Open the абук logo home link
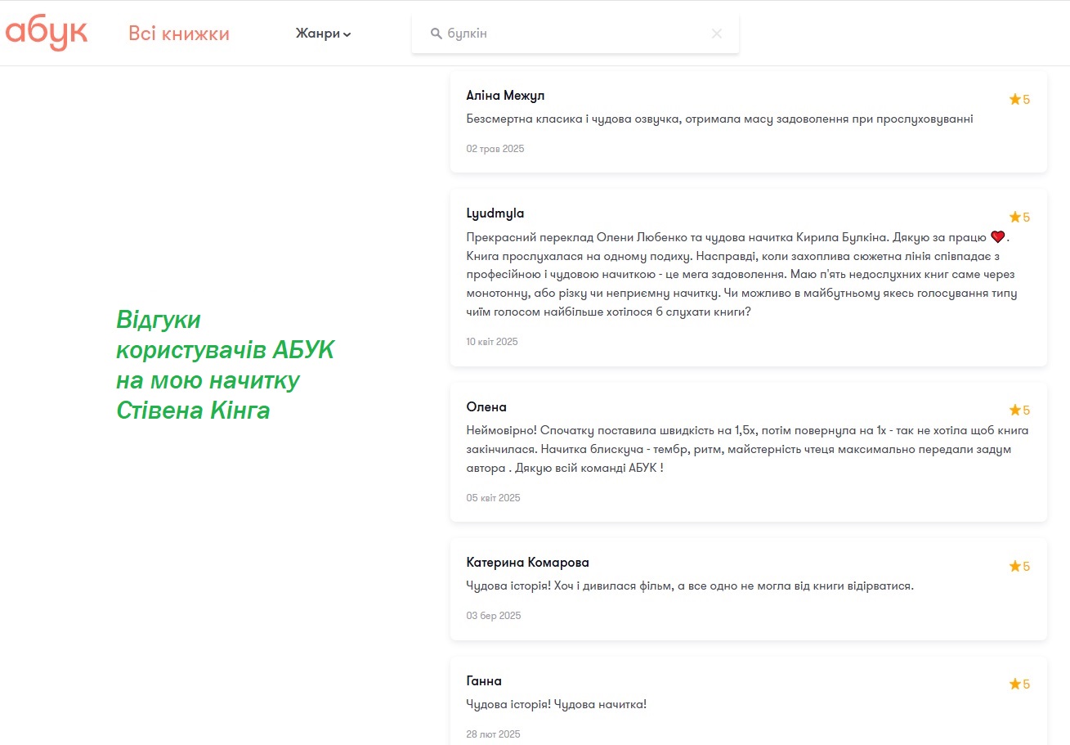The height and width of the screenshot is (745, 1070). click(x=47, y=33)
